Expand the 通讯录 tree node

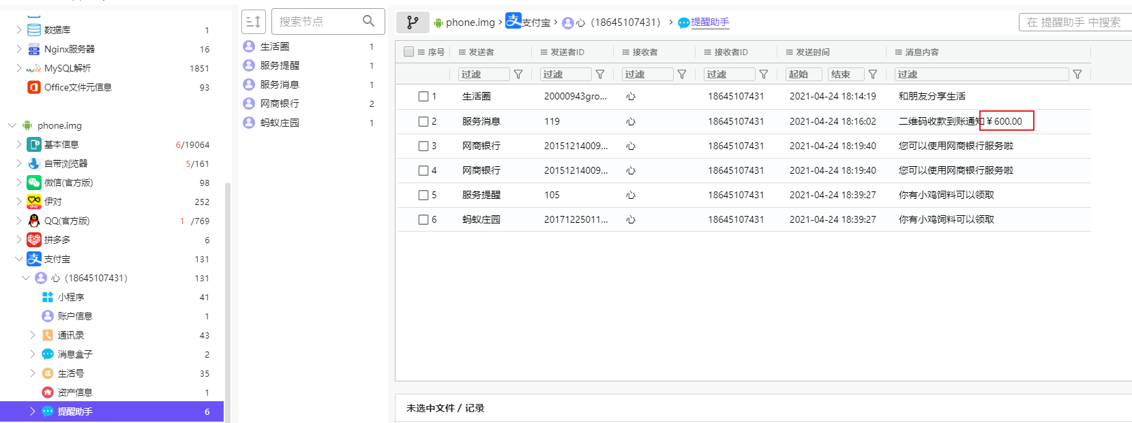pyautogui.click(x=32, y=335)
